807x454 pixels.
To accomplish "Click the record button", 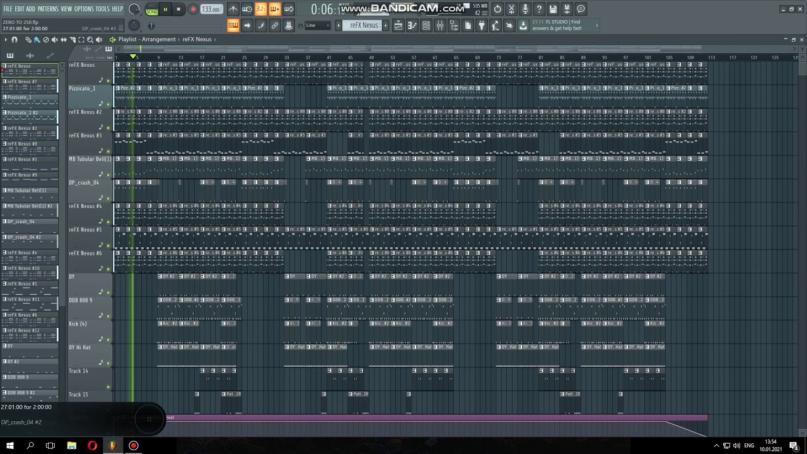I will click(193, 9).
